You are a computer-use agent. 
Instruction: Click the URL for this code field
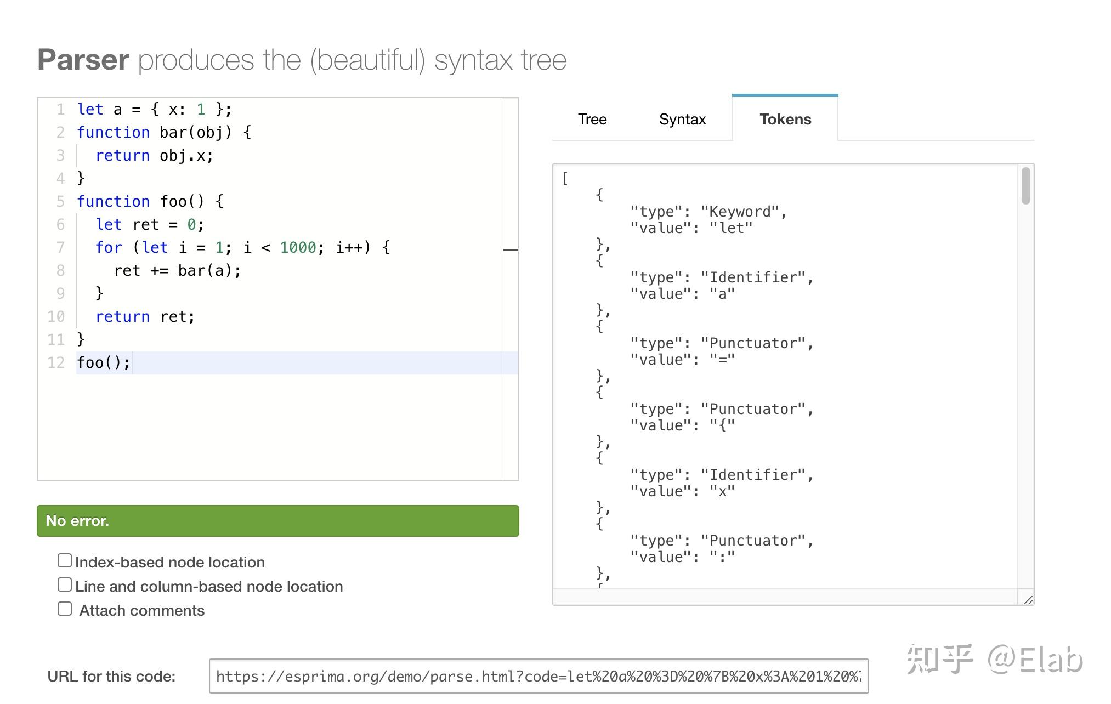[538, 676]
